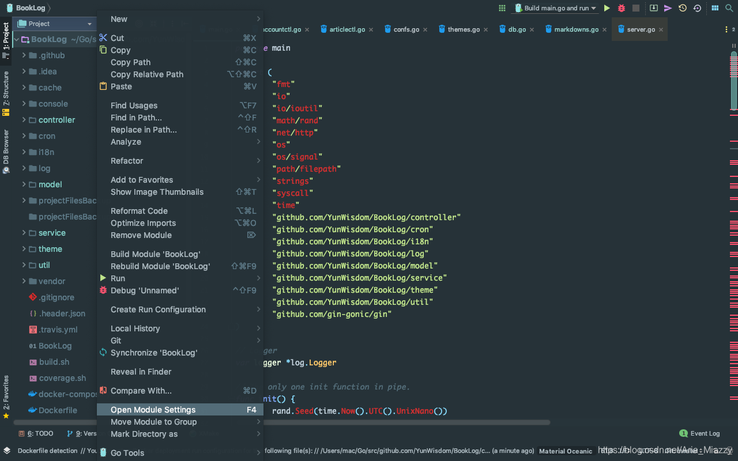Click the green Run triangle in context menu
This screenshot has height=461, width=738.
(x=103, y=278)
